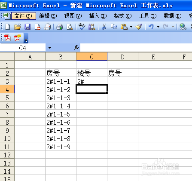Copy the selected cell

[x=114, y=27]
